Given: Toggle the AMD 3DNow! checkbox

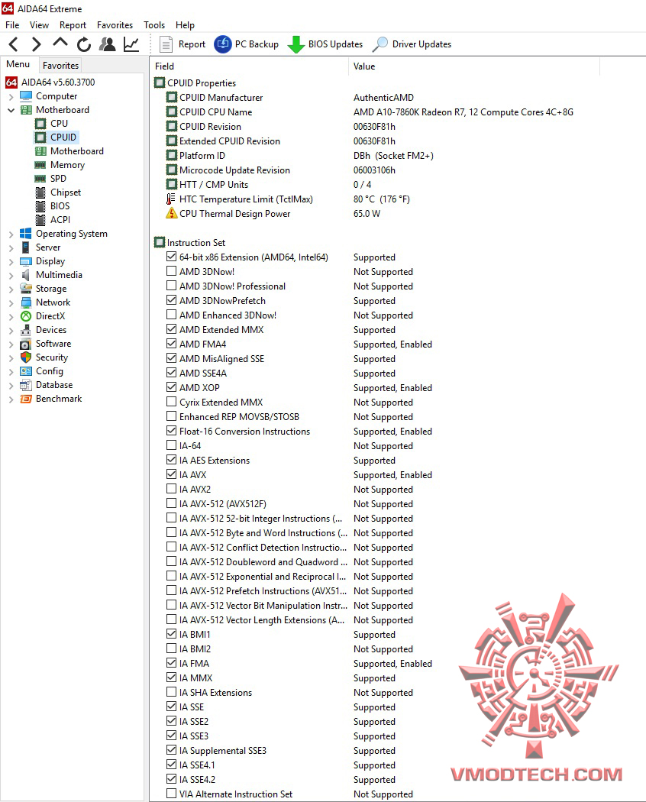Looking at the screenshot, I should (x=171, y=271).
